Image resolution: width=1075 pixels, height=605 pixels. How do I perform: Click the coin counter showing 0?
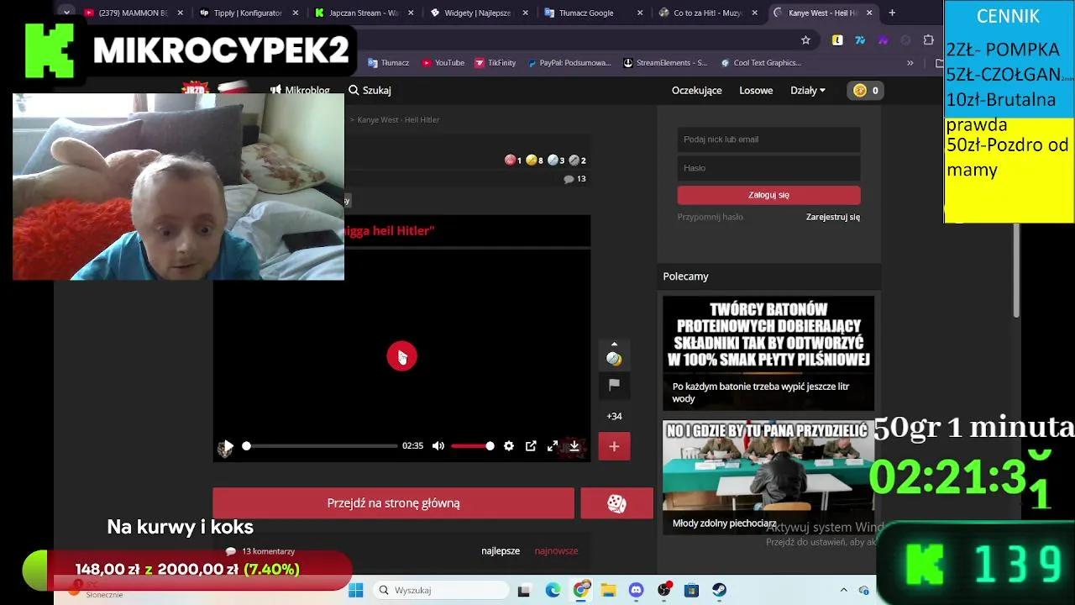point(865,90)
